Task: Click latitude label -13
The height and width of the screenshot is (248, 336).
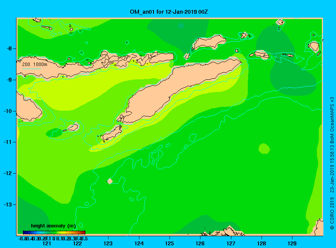Action: [8, 205]
